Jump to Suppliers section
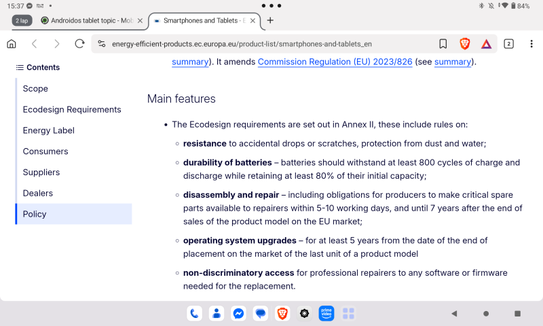The width and height of the screenshot is (543, 326). coord(41,173)
